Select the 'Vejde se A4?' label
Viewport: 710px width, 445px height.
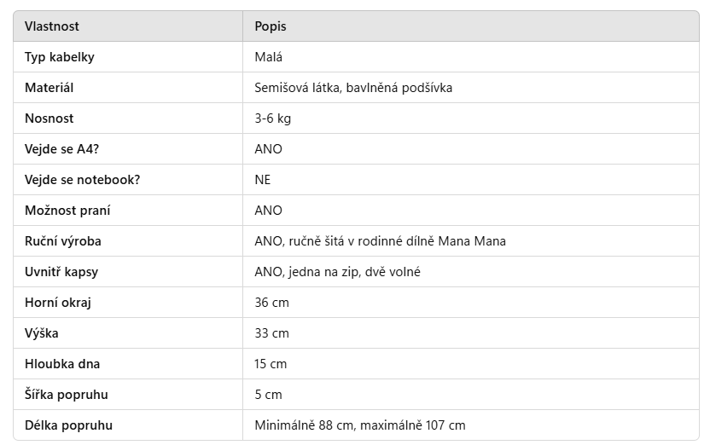[60, 149]
